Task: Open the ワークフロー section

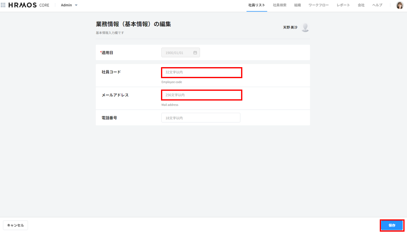Action: (318, 5)
